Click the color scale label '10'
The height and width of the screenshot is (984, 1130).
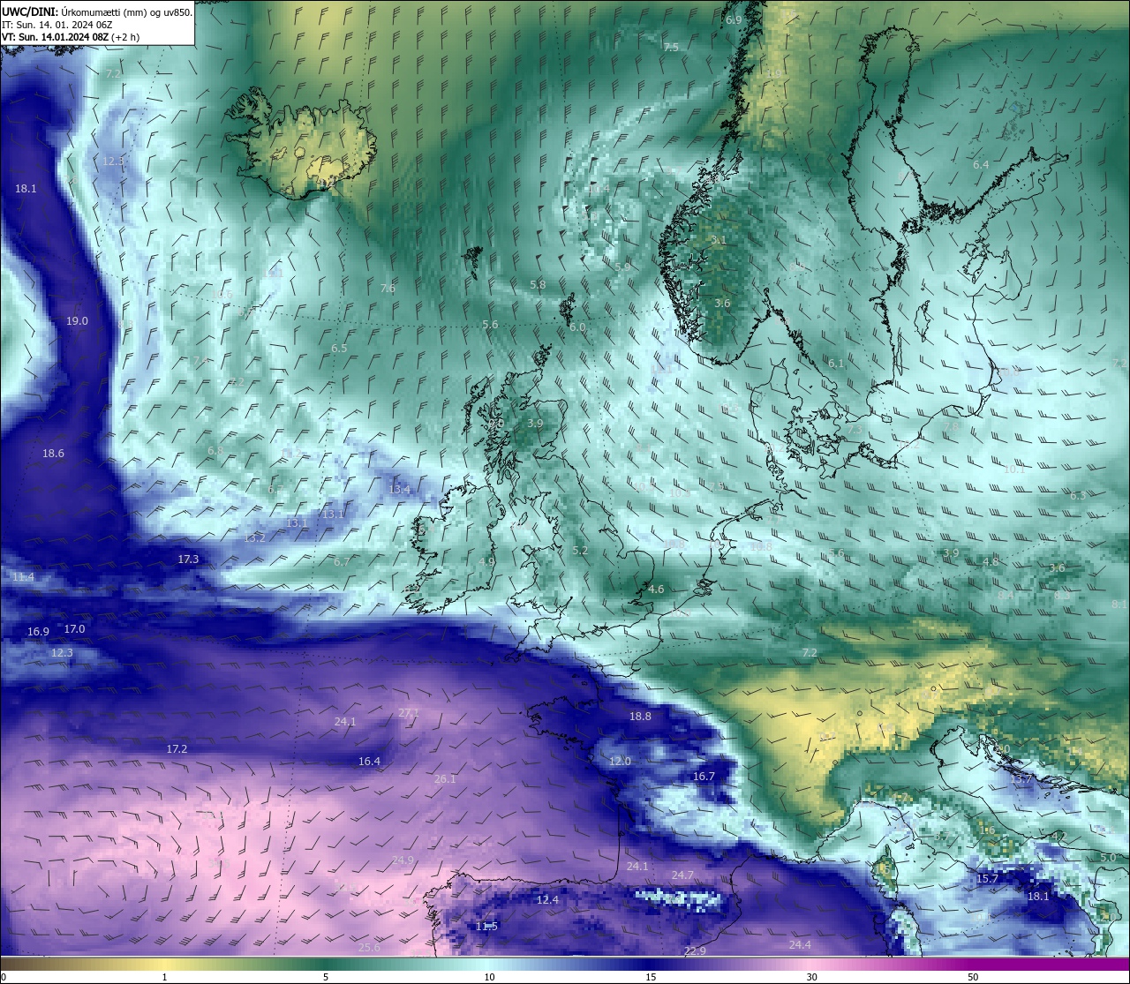pos(488,976)
